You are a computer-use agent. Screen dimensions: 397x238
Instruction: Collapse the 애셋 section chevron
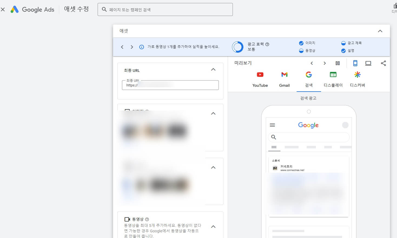pos(380,31)
